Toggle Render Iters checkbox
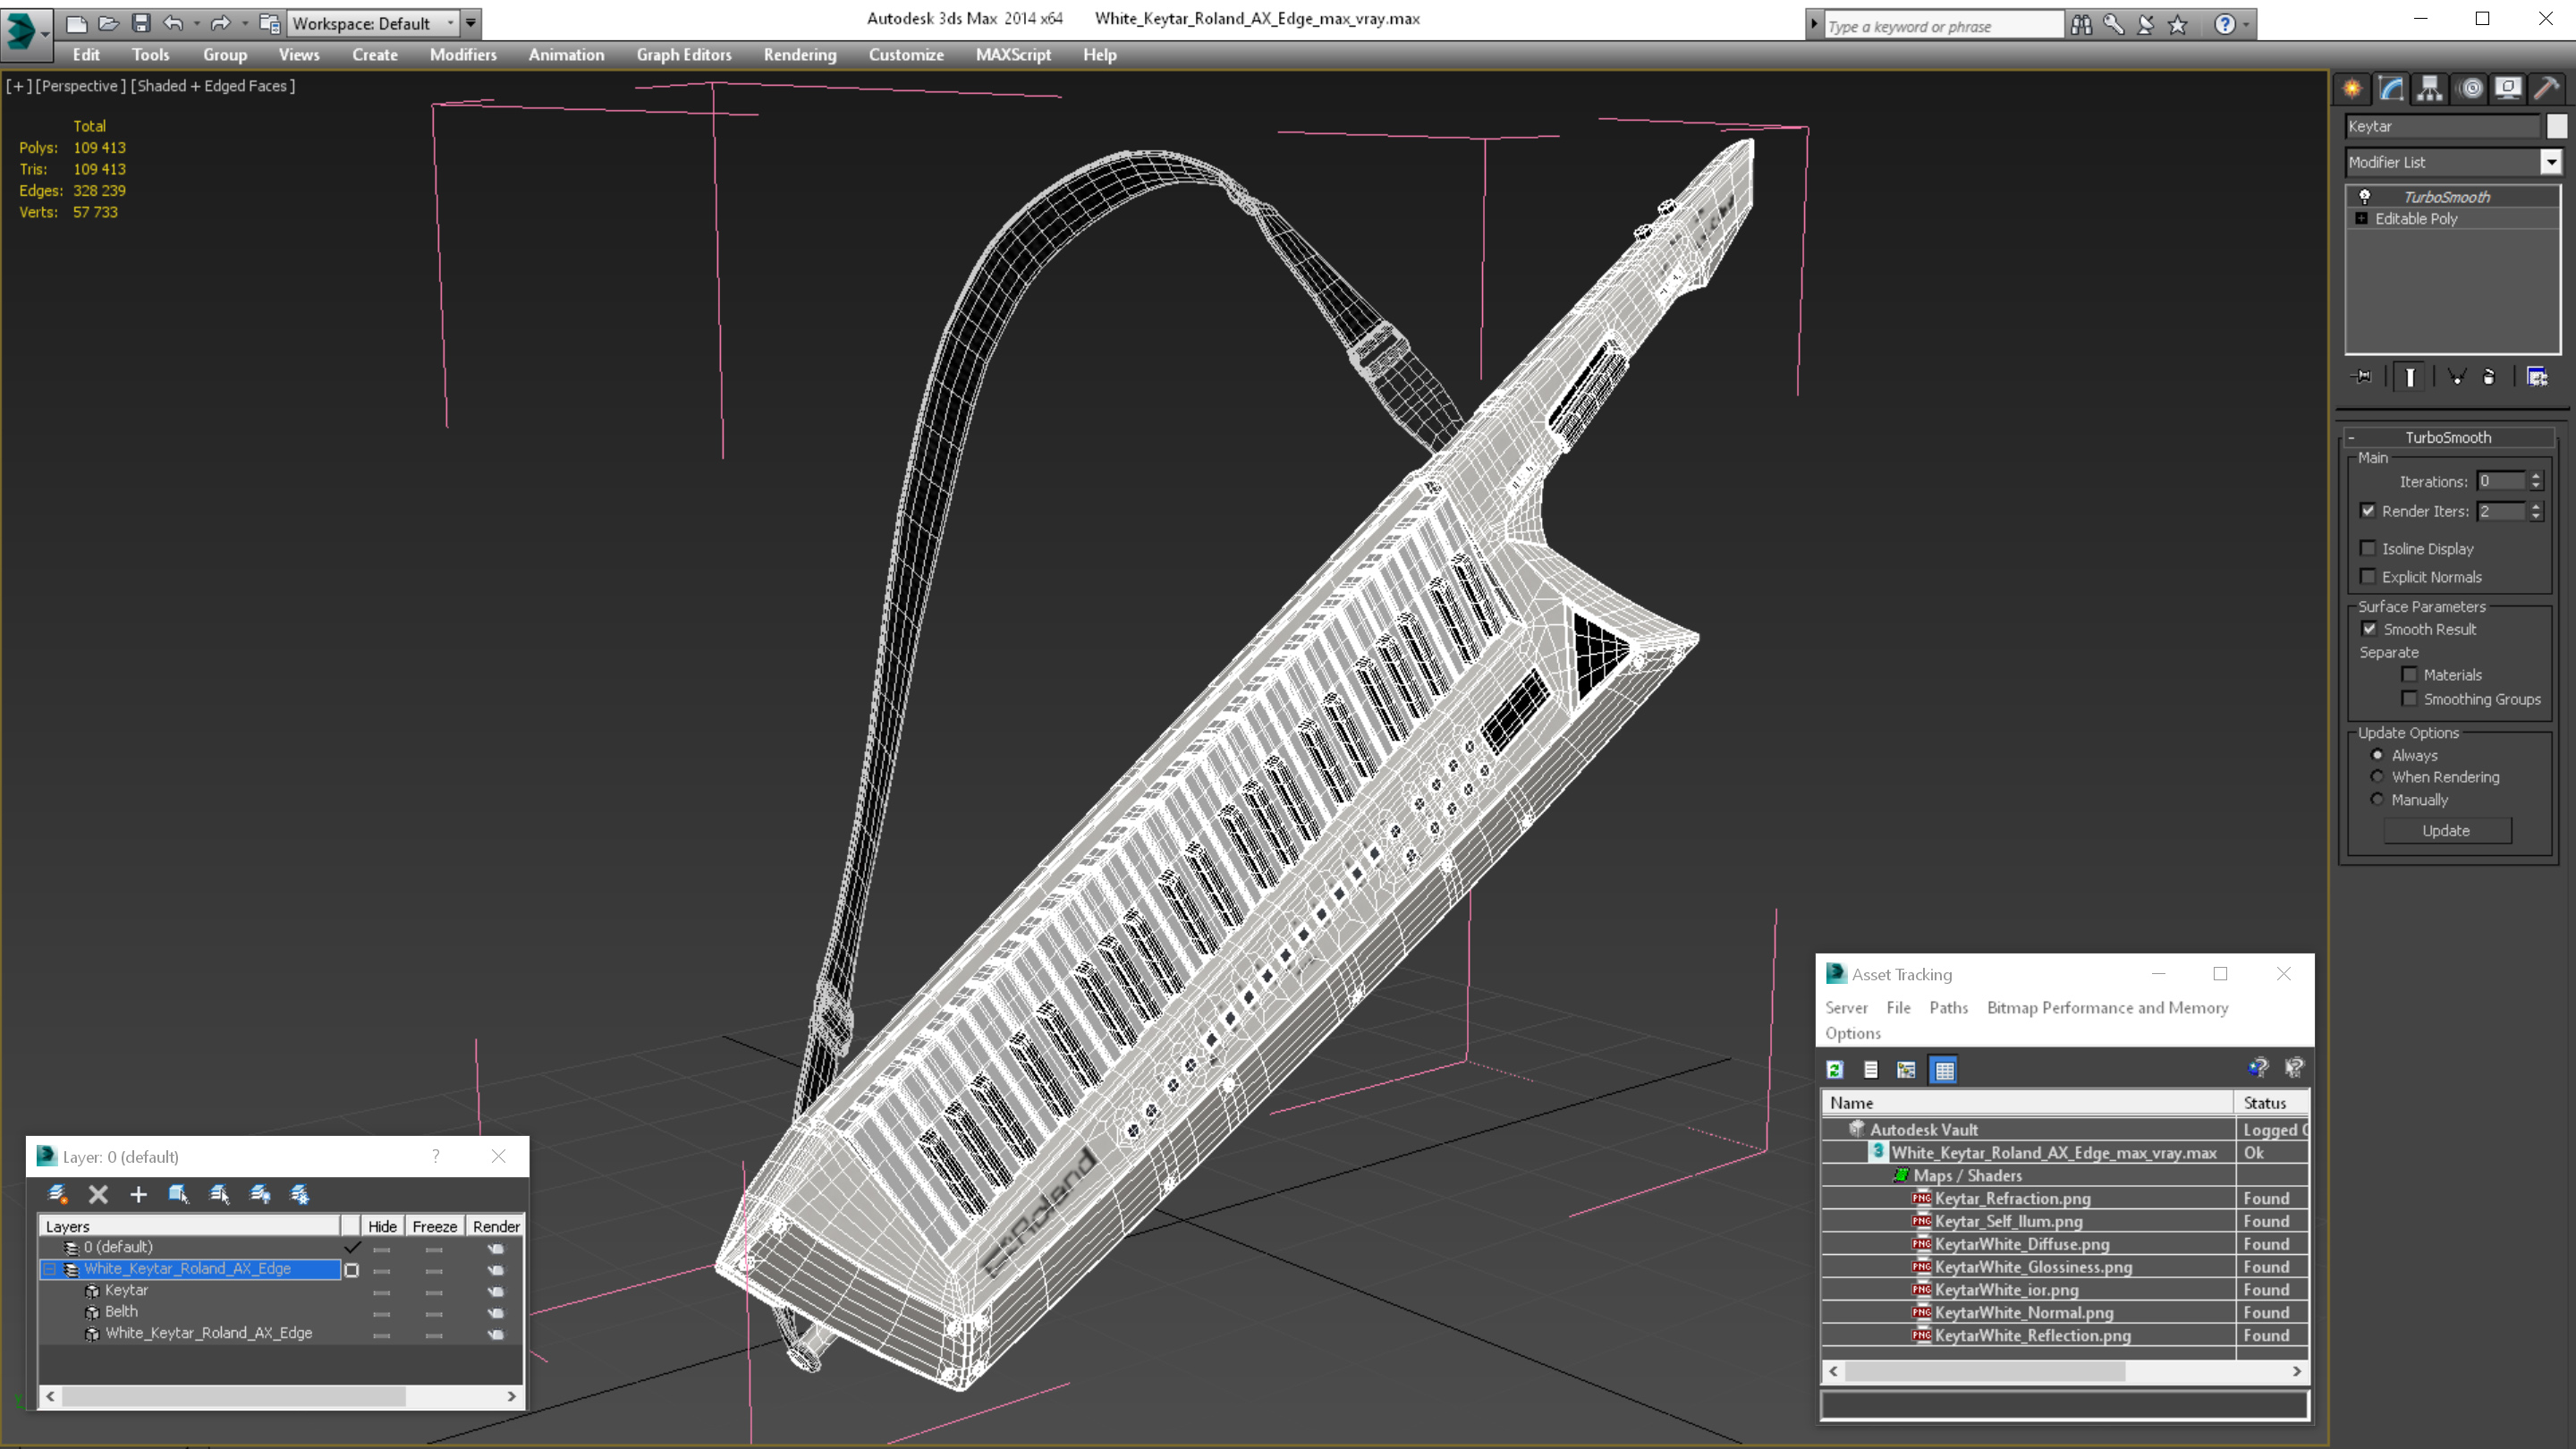Image resolution: width=2576 pixels, height=1449 pixels. point(2368,511)
